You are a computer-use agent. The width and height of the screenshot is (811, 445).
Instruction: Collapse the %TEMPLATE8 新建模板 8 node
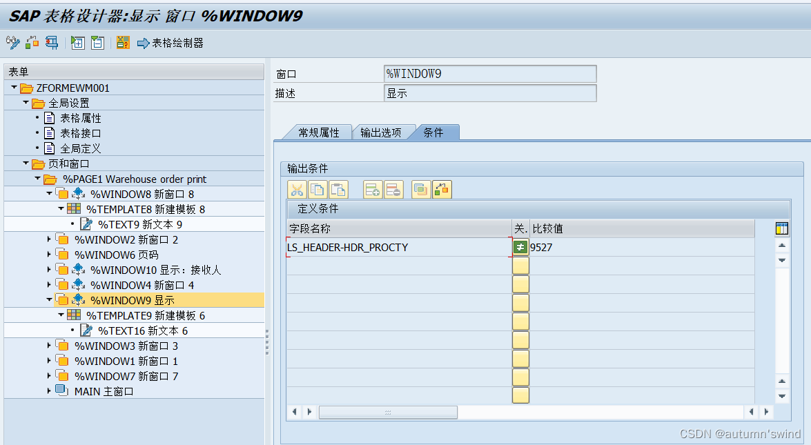pos(61,209)
